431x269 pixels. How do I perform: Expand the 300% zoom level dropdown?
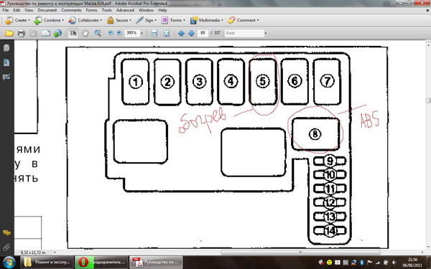[x=142, y=33]
